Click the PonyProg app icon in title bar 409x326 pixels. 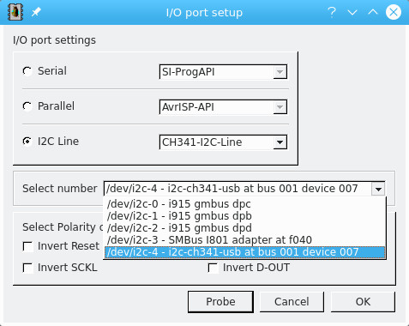click(15, 12)
